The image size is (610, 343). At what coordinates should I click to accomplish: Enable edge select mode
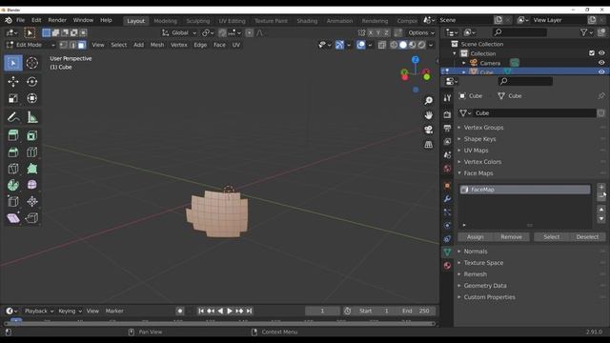point(72,45)
